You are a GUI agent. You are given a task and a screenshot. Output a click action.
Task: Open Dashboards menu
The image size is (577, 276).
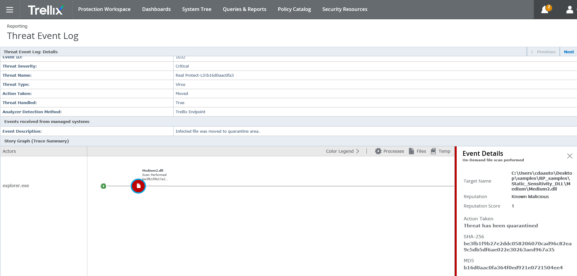pos(156,9)
